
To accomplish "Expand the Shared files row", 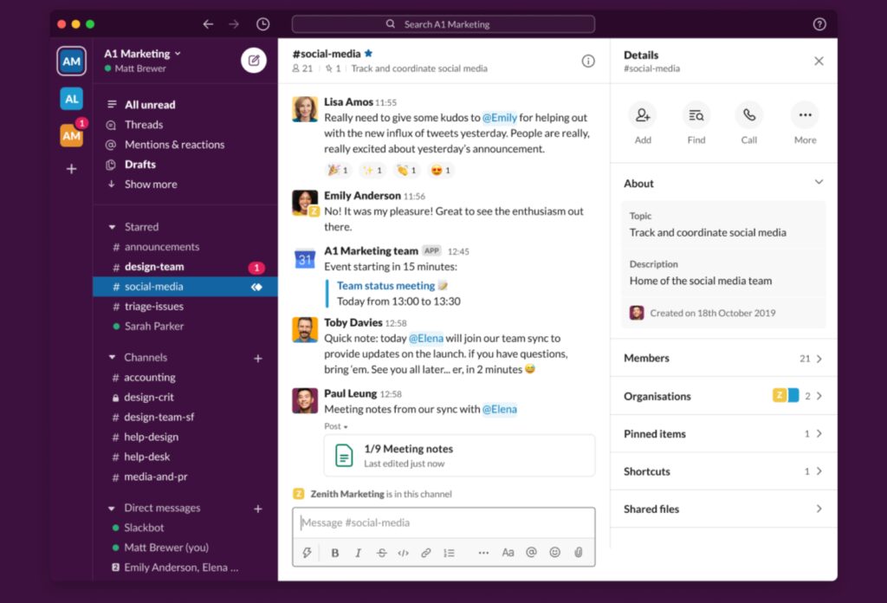I will 723,509.
